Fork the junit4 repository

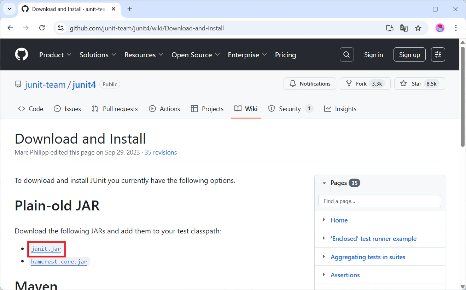(x=365, y=84)
